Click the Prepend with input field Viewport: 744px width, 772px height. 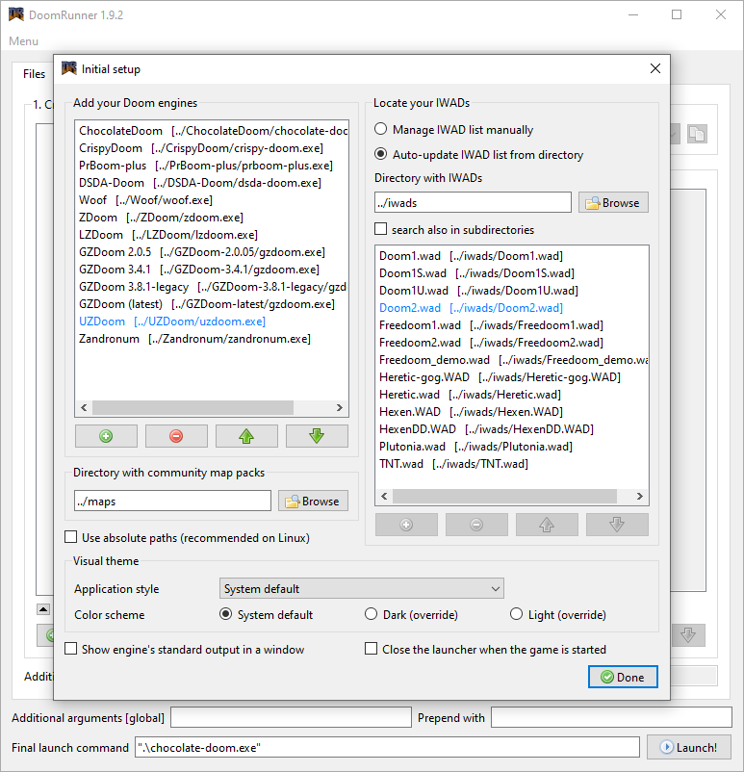pyautogui.click(x=611, y=717)
